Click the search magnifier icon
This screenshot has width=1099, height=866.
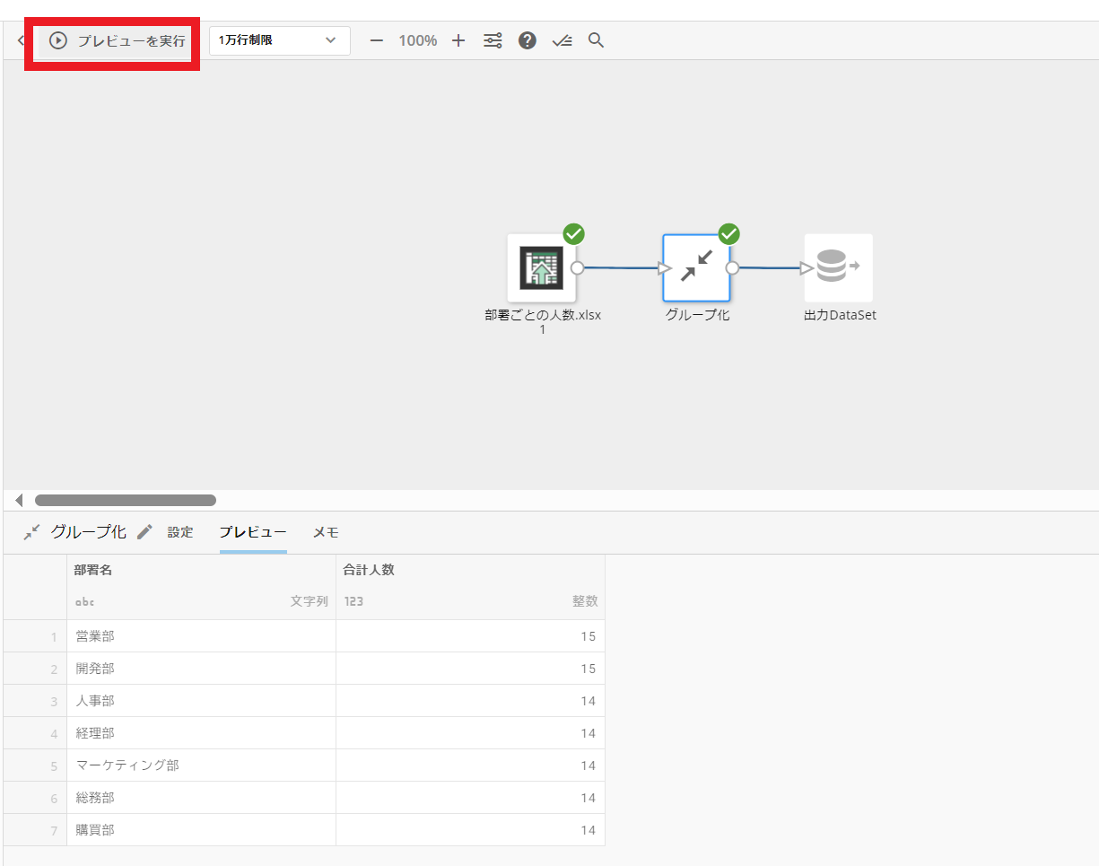pyautogui.click(x=596, y=41)
